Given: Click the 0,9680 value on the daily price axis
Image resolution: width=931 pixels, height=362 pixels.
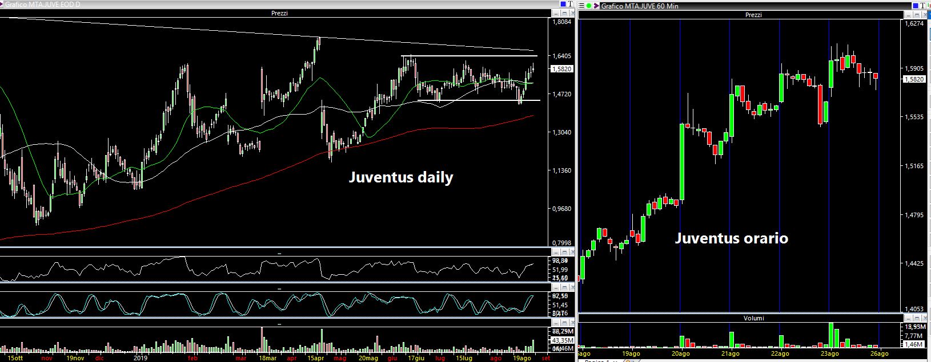Looking at the screenshot, I should [x=563, y=209].
